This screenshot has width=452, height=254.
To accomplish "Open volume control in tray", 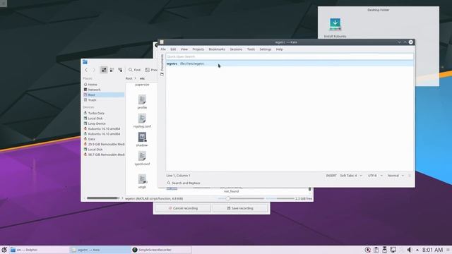I will [409, 250].
